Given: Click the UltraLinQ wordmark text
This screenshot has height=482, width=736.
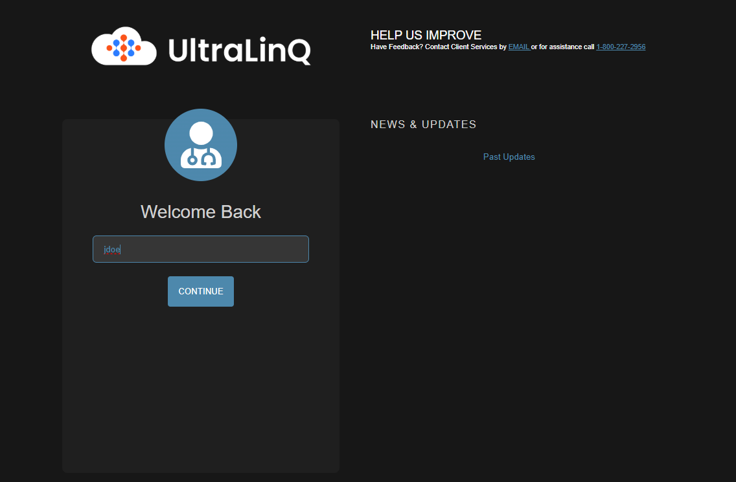Looking at the screenshot, I should click(239, 50).
